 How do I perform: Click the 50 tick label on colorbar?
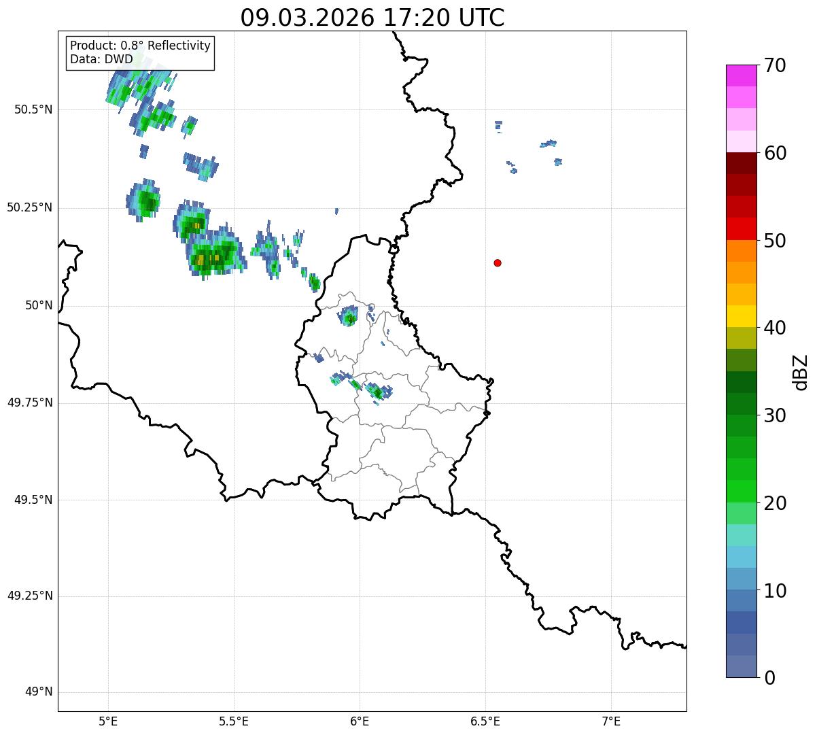tap(775, 241)
